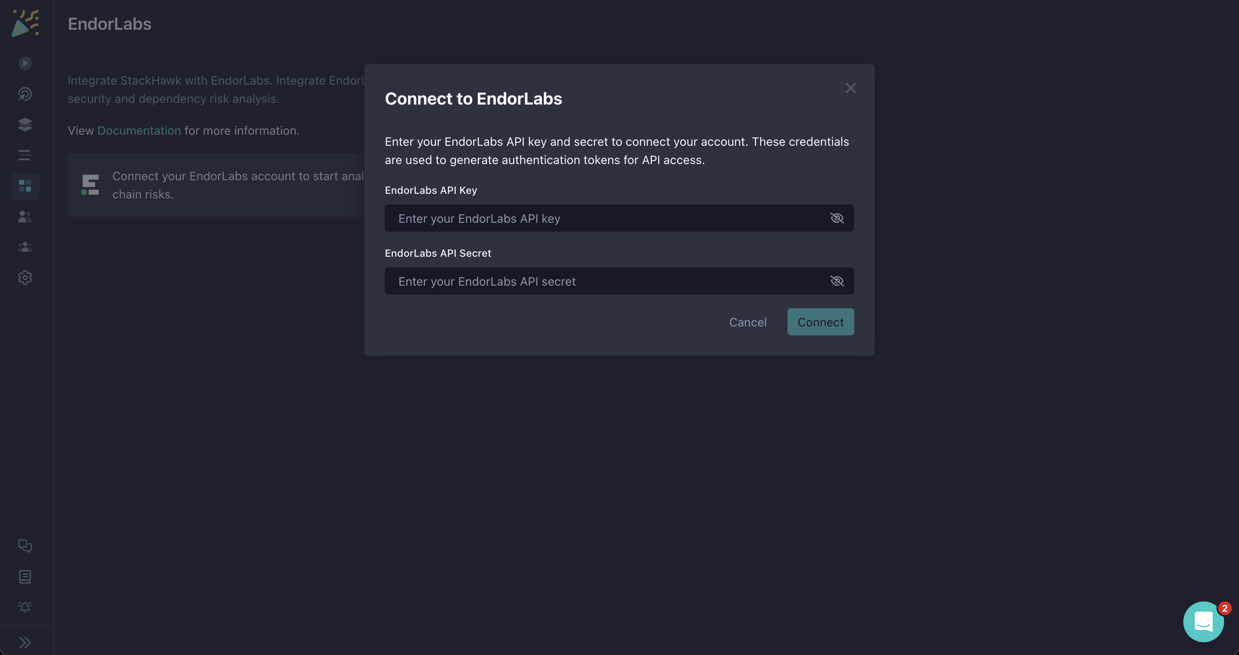Toggle visibility of the EndorLabs API key
1239x655 pixels.
coord(837,218)
